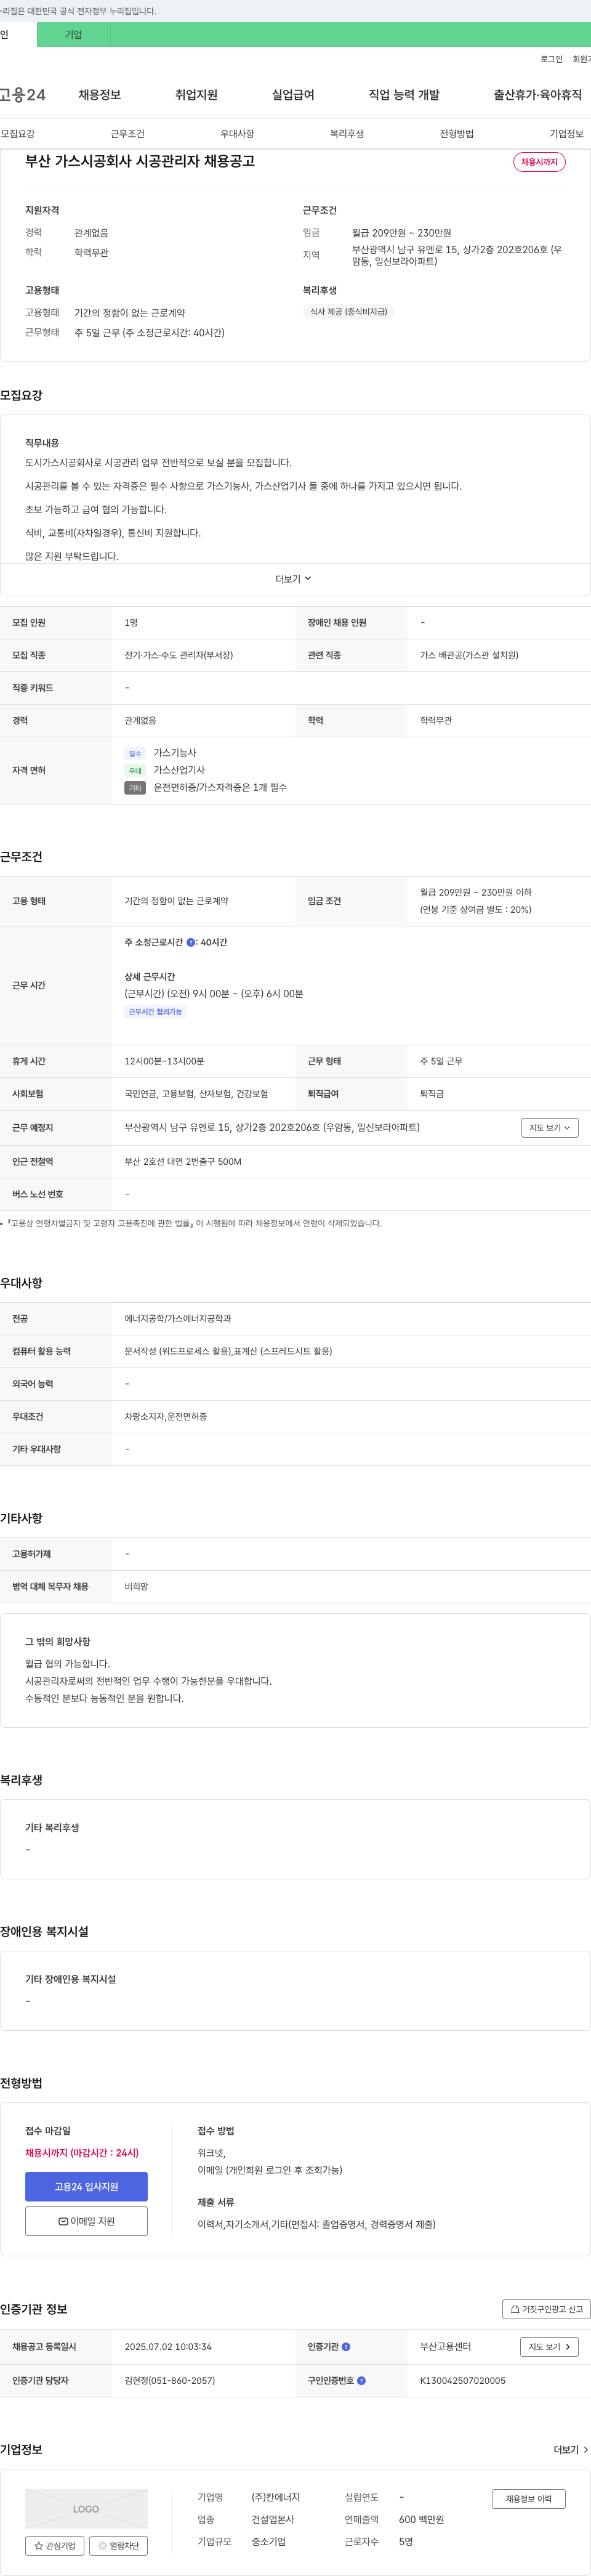591x2576 pixels.
Task: Open 더보기 link in 기업정보 section
Action: tap(571, 2449)
